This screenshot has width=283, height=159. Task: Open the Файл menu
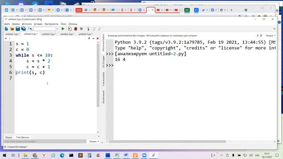coord(7,24)
